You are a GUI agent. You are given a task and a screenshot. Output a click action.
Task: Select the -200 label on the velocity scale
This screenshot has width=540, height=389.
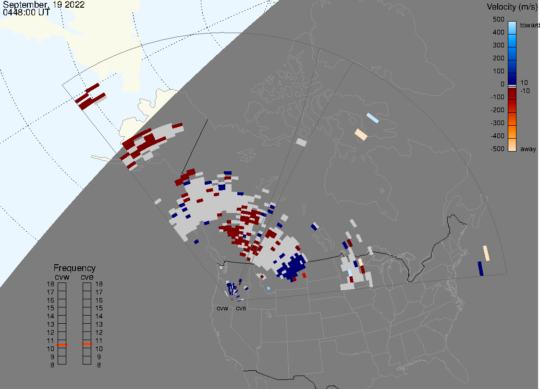pos(497,110)
